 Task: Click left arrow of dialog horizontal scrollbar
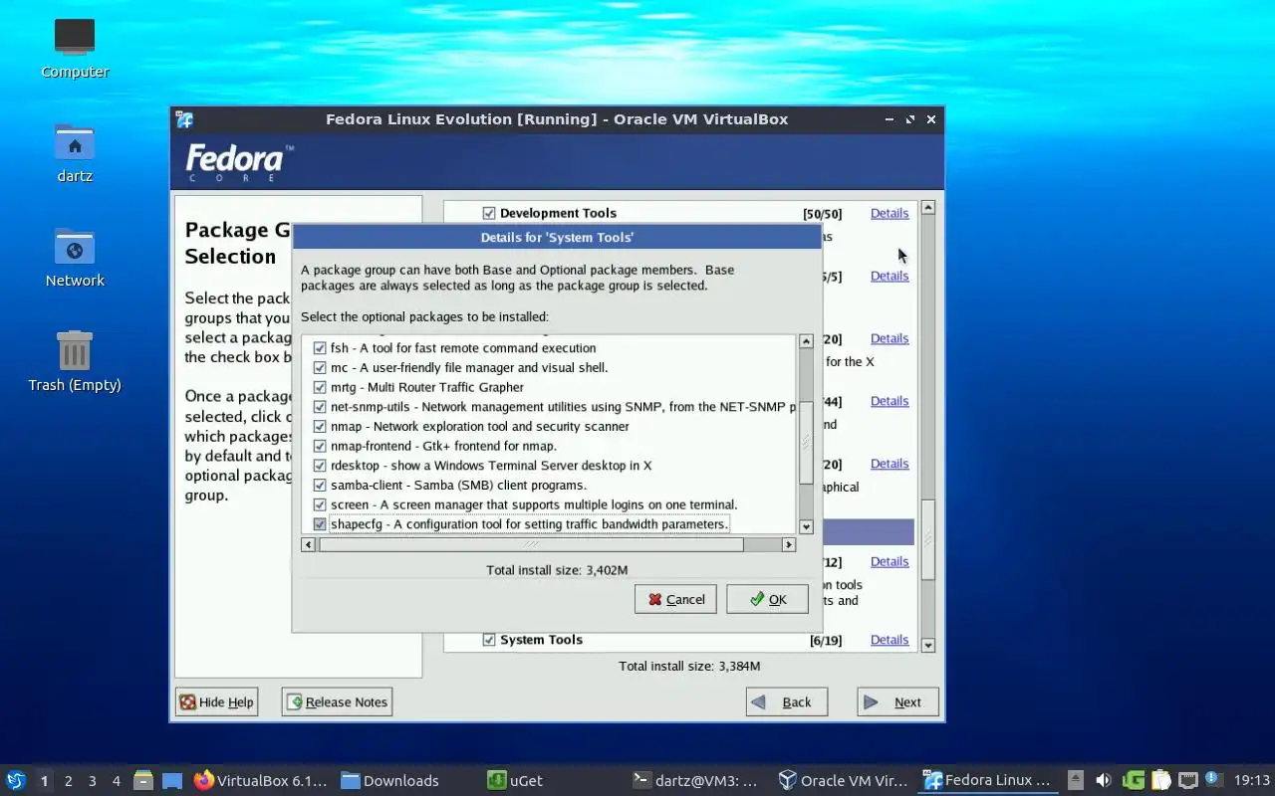(309, 544)
